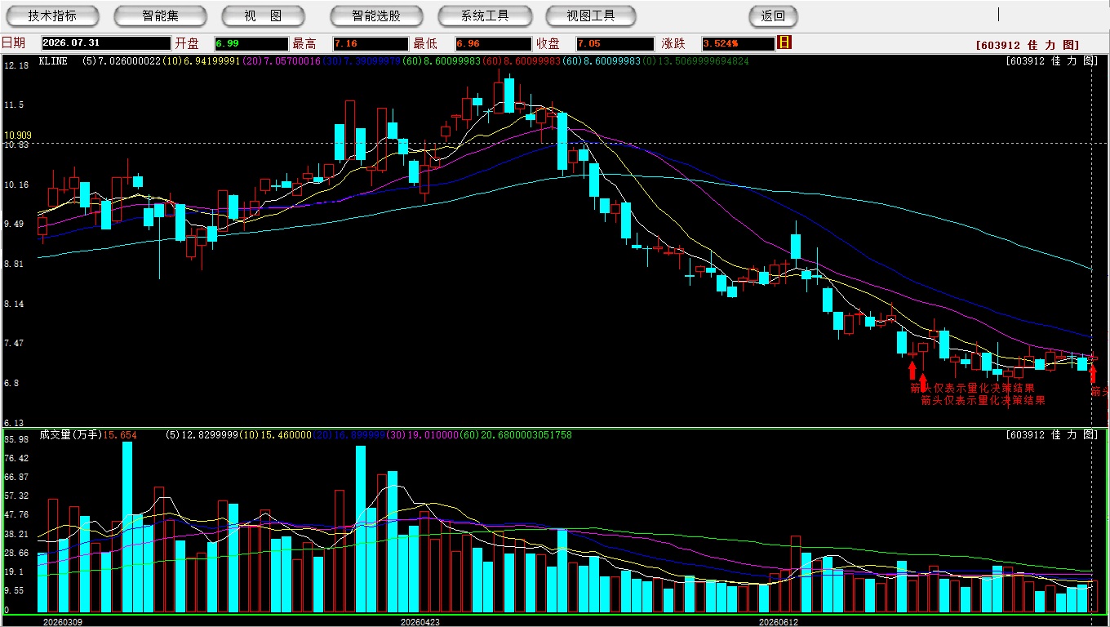The image size is (1110, 627).
Task: Click the volume MA (60) value 20.68
Action: click(x=517, y=435)
